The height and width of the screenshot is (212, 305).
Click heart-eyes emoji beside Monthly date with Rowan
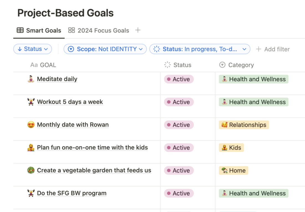(31, 125)
